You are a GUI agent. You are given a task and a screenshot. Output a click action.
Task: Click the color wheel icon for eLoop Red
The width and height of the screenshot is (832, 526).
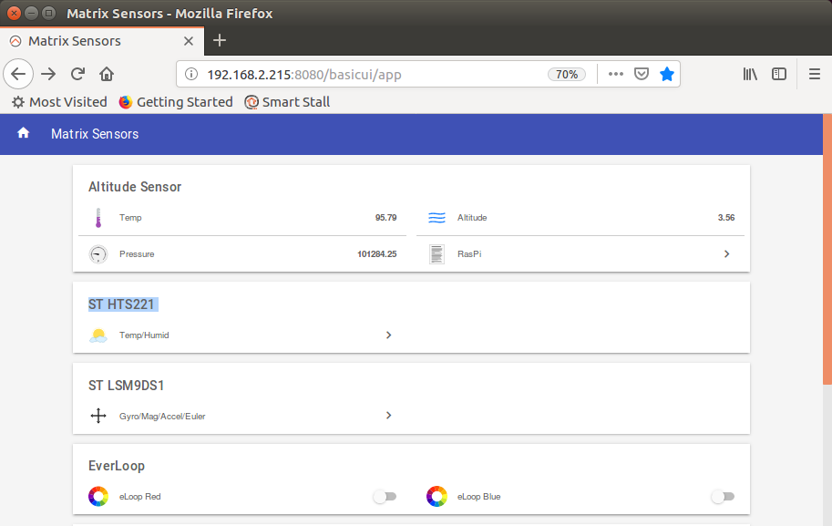[x=98, y=496]
